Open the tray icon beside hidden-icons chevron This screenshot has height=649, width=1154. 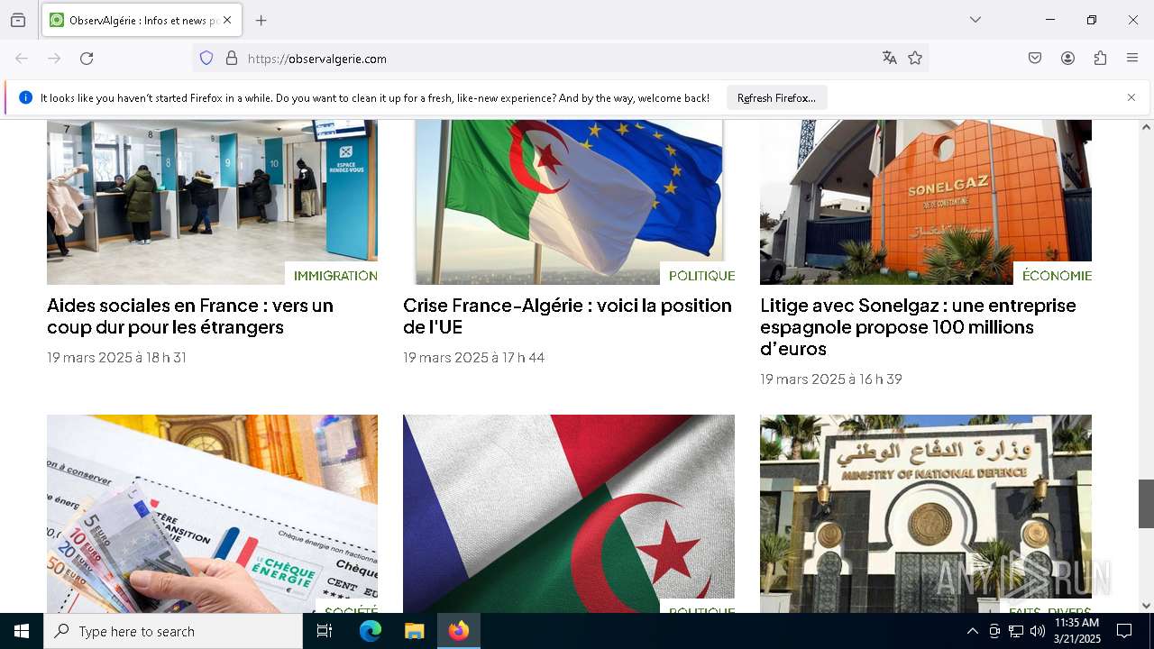point(994,631)
